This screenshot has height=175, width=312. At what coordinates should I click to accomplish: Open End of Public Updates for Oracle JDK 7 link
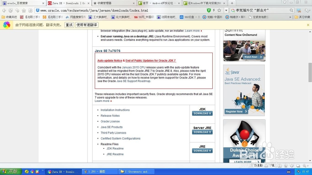click(151, 61)
